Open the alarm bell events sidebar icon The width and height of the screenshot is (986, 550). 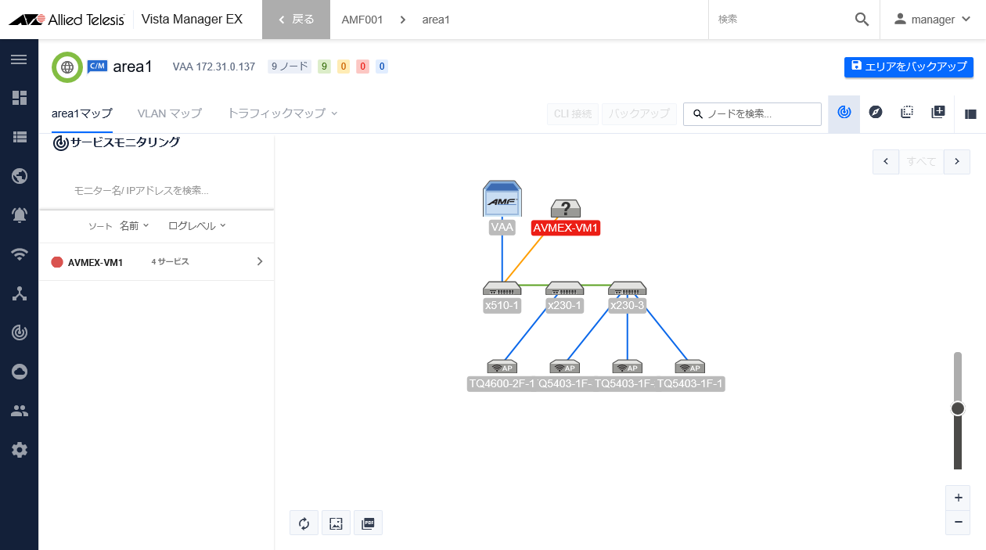pos(20,215)
